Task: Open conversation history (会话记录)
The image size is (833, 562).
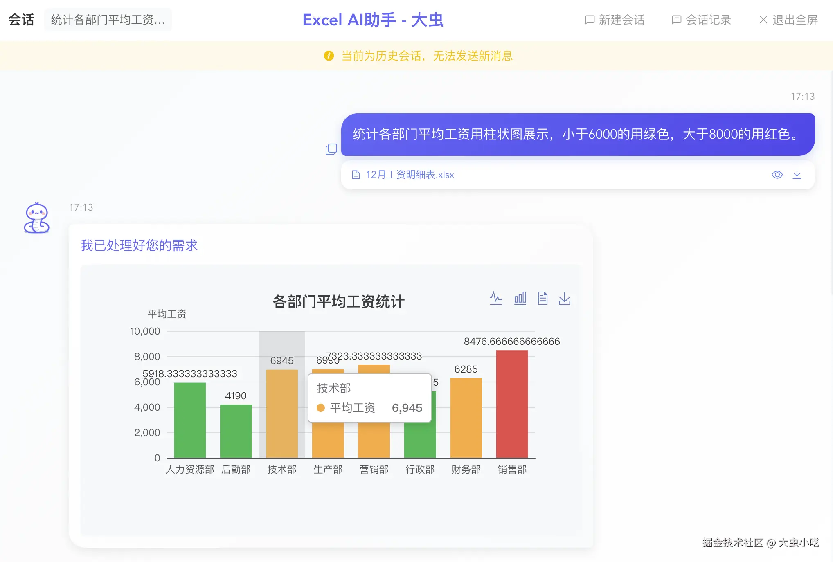Action: tap(701, 20)
